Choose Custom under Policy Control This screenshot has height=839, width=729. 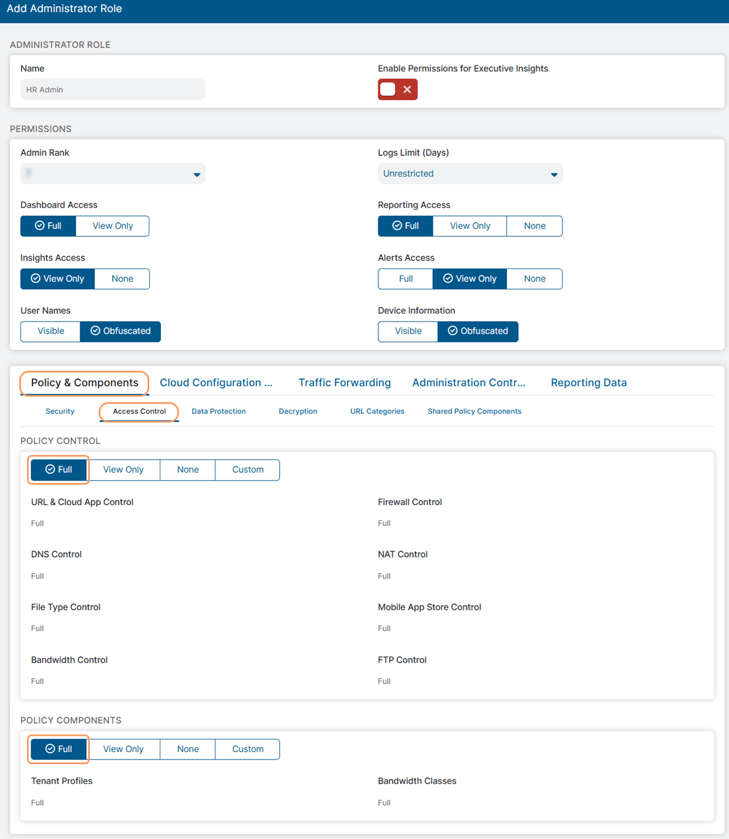(248, 470)
